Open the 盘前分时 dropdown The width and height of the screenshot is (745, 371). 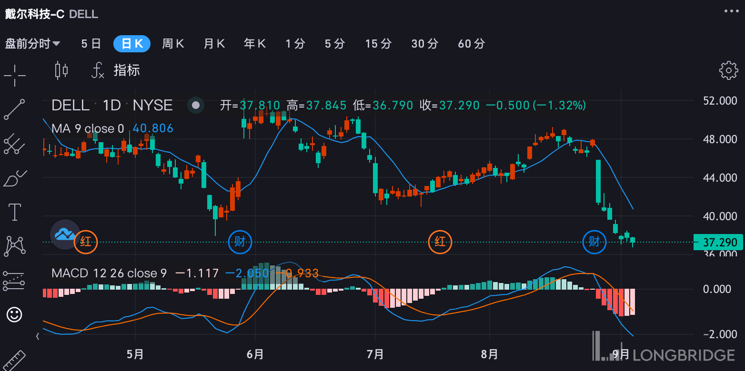(x=32, y=44)
